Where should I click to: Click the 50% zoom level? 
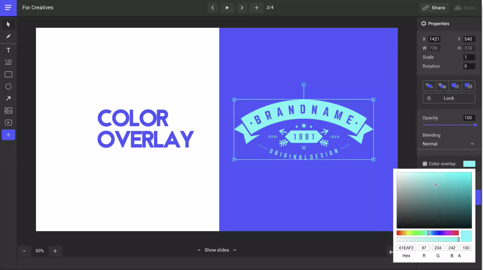40,251
